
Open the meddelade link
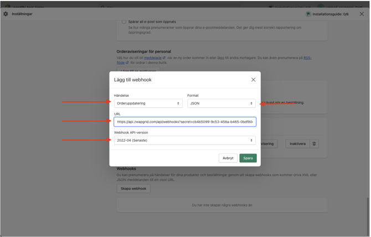point(153,58)
